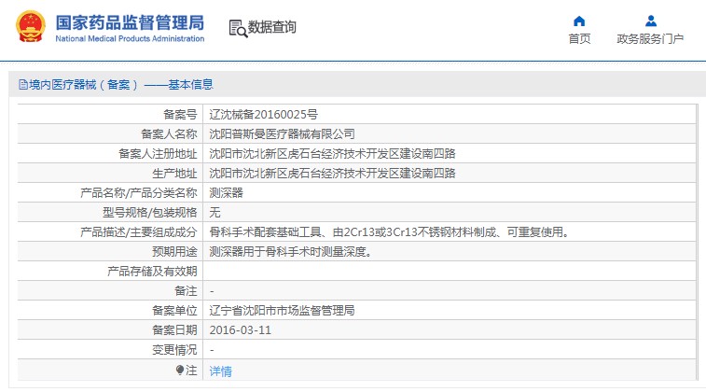The height and width of the screenshot is (392, 706).
Task: Click the document icon before 境内医疗器械
Action: (x=23, y=84)
